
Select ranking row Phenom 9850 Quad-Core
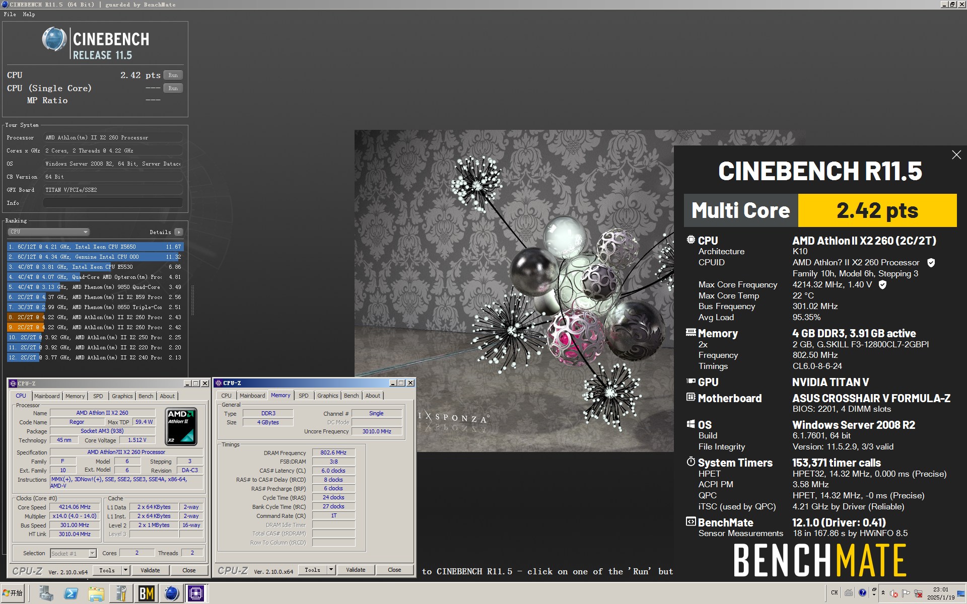(x=95, y=287)
